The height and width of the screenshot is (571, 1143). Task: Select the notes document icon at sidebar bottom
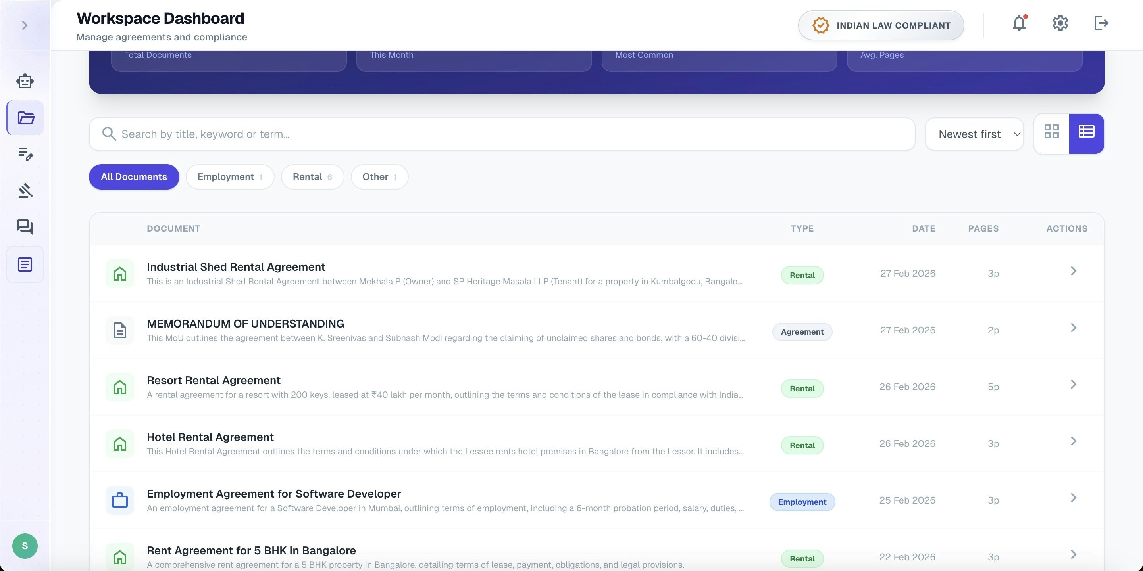(25, 264)
